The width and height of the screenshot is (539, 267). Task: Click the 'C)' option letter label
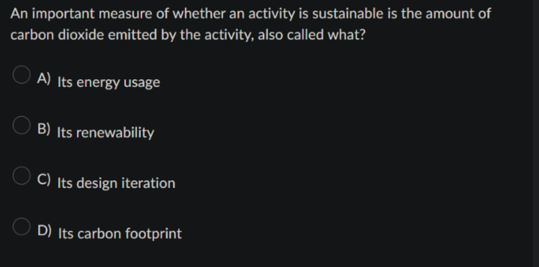44,180
